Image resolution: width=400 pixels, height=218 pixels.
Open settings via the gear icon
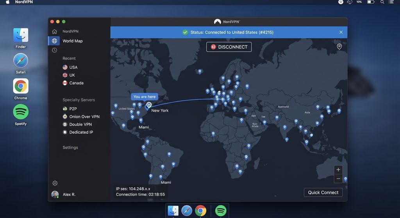[55, 183]
